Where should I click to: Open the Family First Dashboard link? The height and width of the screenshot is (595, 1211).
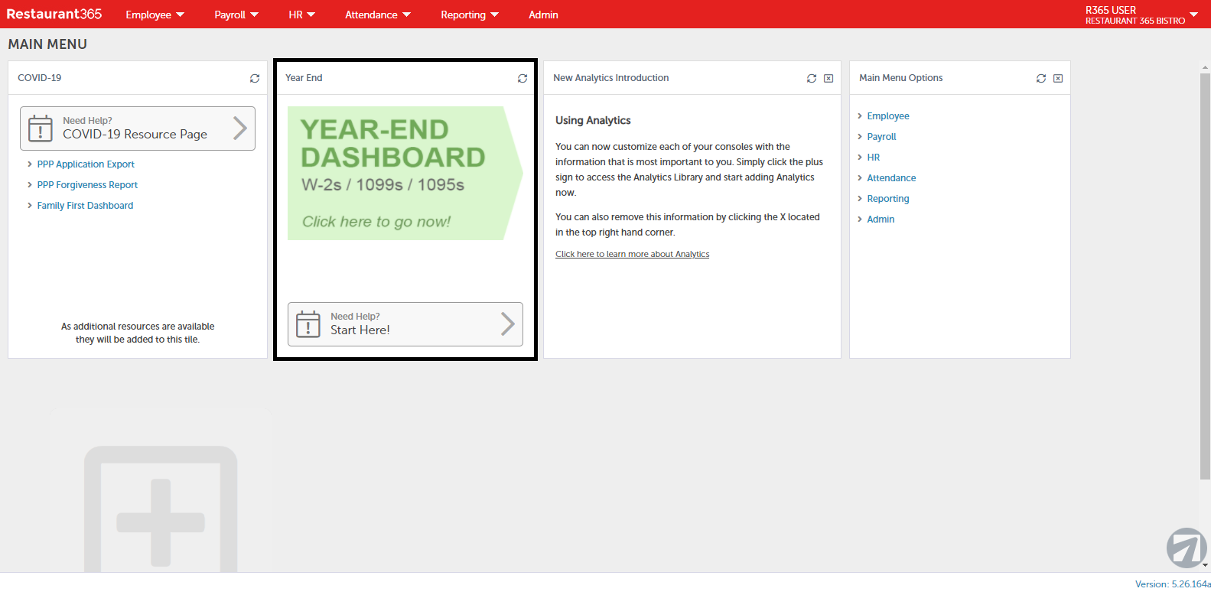(85, 206)
